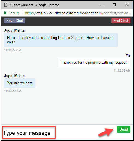End the chat session

coord(121,21)
